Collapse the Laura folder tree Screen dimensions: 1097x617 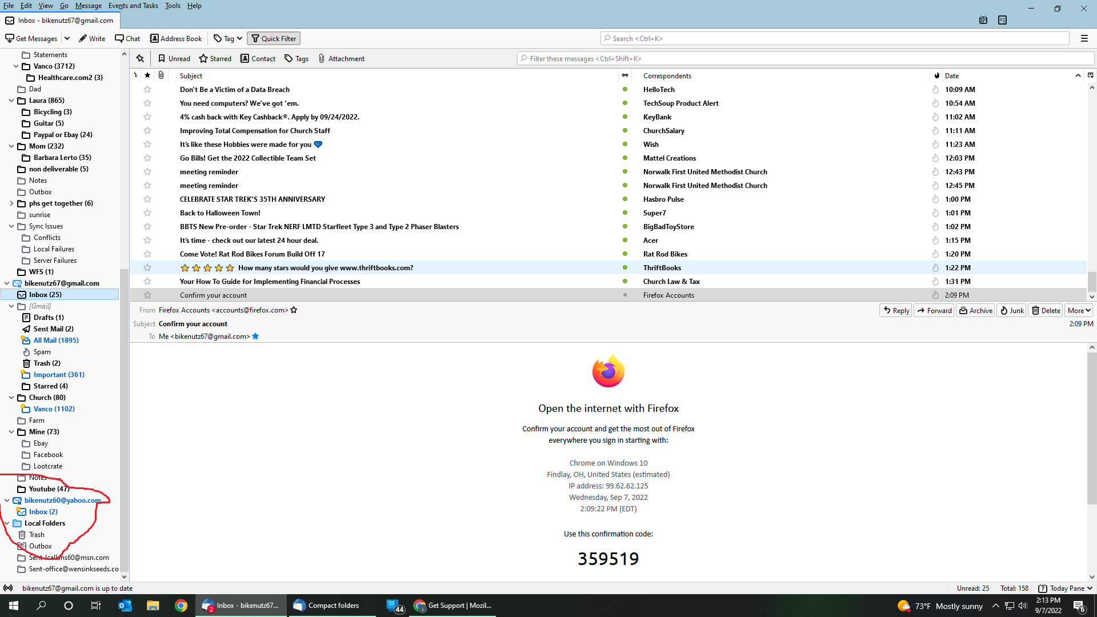coord(11,101)
